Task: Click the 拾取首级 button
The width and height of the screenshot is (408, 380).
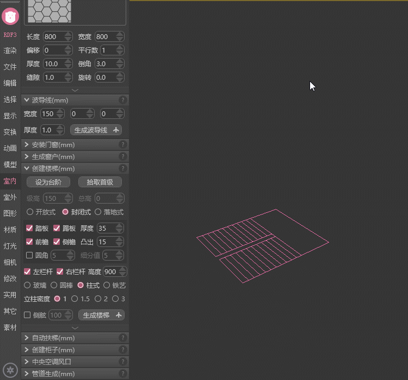Action: [100, 182]
